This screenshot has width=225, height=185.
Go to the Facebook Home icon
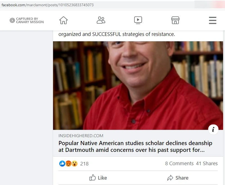point(64,20)
